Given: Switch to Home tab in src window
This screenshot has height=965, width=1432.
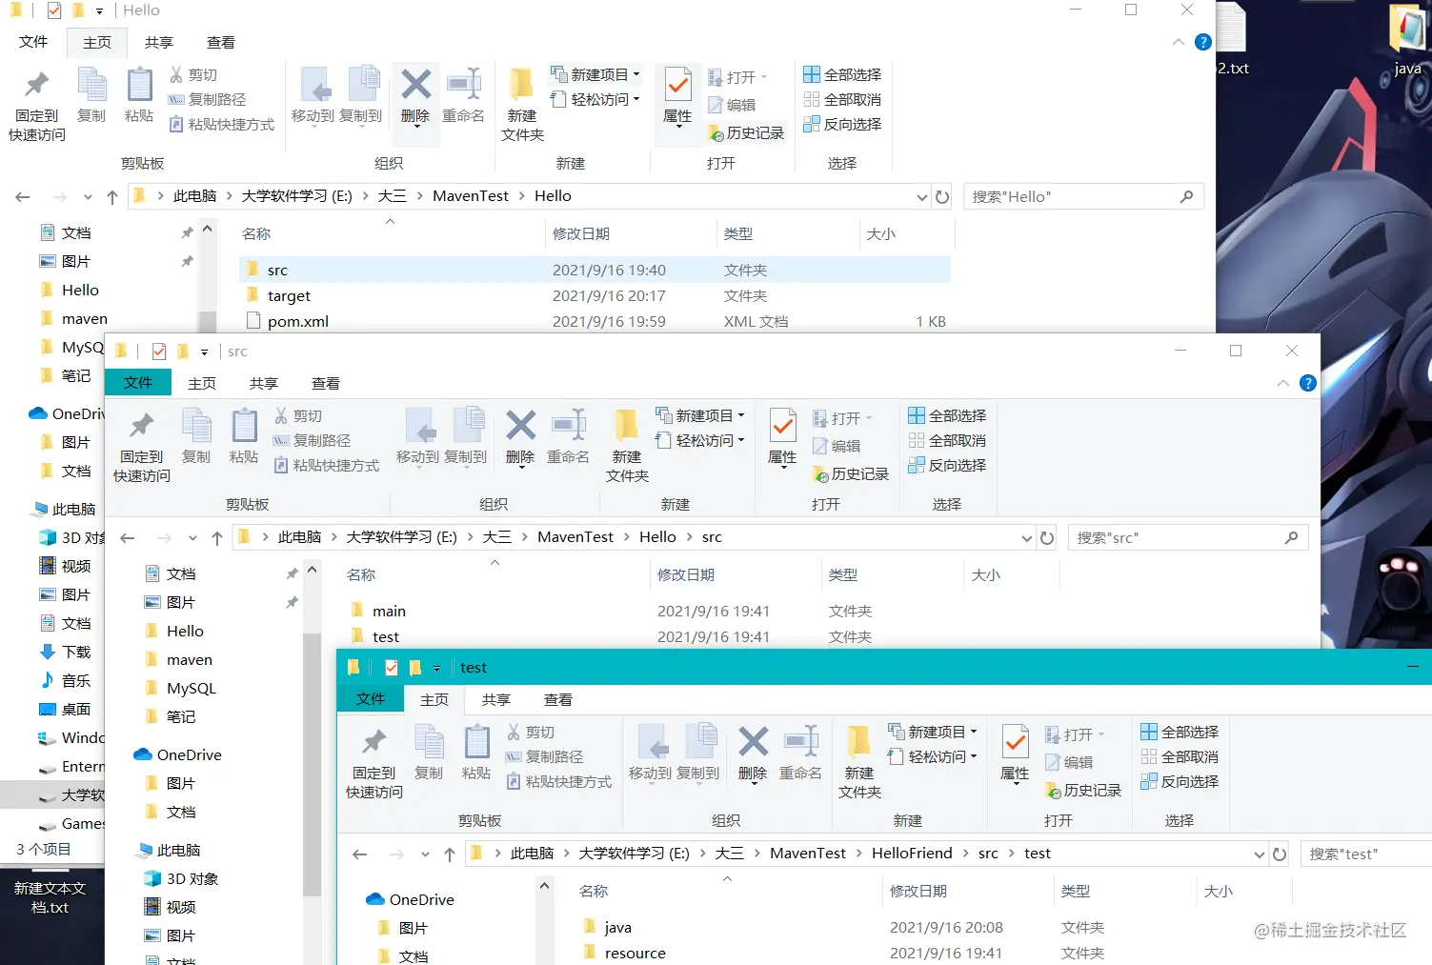Looking at the screenshot, I should (202, 383).
